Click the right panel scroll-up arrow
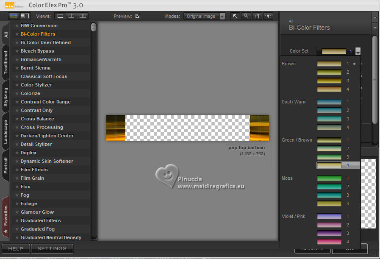380x259 pixels. (x=375, y=17)
